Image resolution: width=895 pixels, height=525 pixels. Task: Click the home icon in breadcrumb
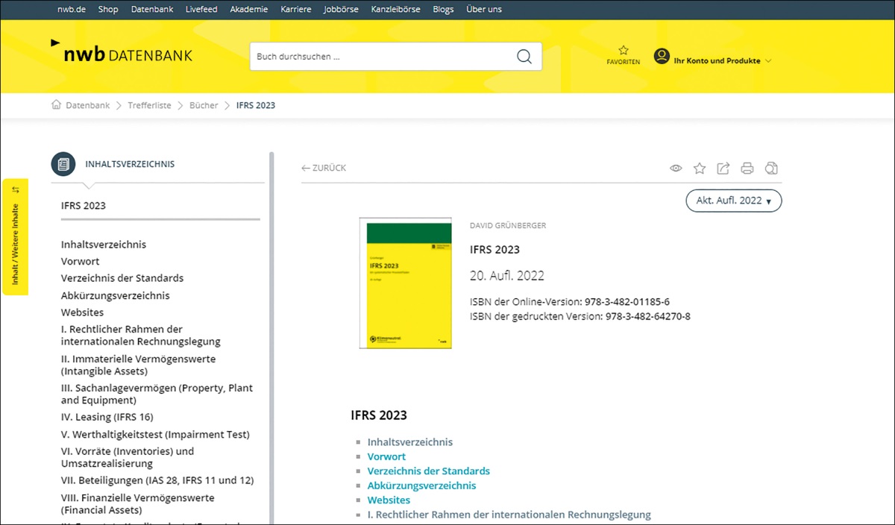56,105
